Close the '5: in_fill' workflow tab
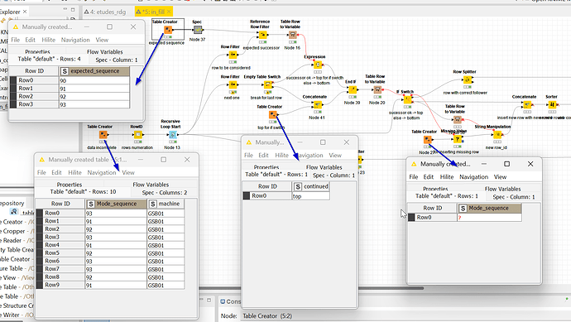Image resolution: width=571 pixels, height=322 pixels. click(x=169, y=12)
